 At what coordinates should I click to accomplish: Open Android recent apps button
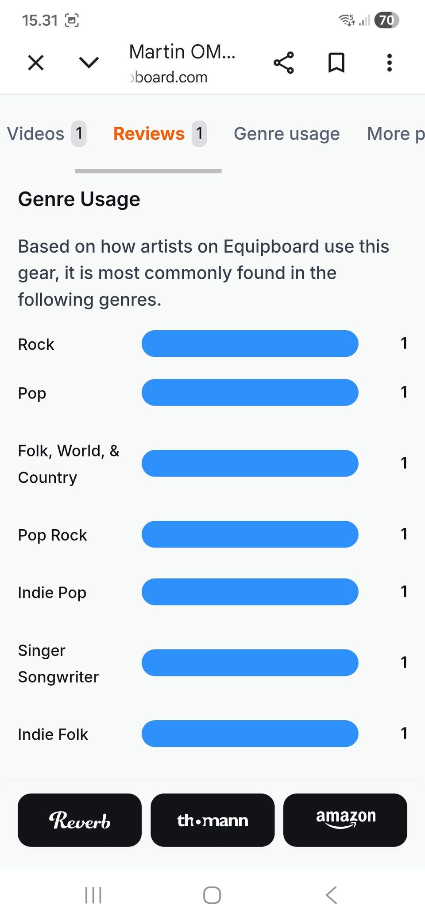[93, 895]
